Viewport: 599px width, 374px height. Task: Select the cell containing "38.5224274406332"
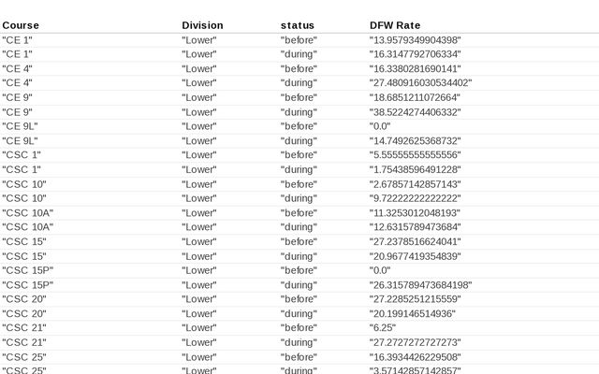415,112
